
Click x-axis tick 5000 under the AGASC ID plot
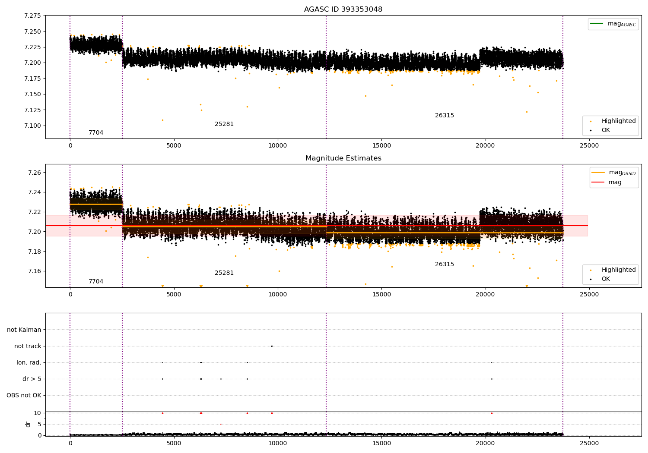pos(174,146)
